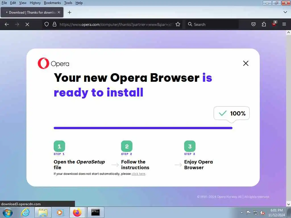Follow the 'click here' download link
This screenshot has width=291, height=218.
[x=138, y=174]
